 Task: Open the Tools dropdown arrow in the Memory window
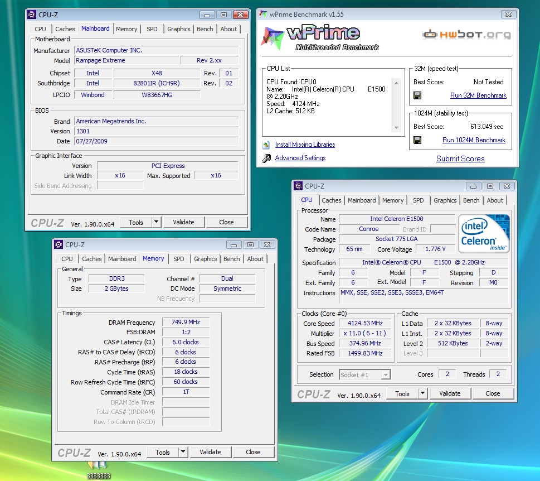(x=183, y=451)
